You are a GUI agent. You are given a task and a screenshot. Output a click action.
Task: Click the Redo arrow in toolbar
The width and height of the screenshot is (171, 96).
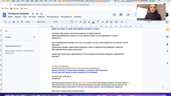pos(10,22)
